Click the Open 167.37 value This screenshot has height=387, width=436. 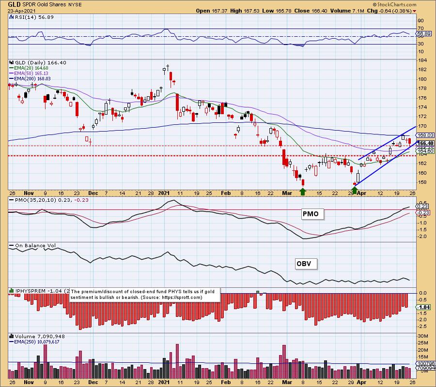(211, 11)
